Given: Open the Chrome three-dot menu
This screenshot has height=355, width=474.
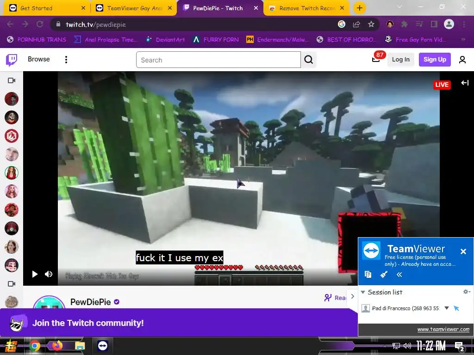Looking at the screenshot, I should pyautogui.click(x=464, y=24).
